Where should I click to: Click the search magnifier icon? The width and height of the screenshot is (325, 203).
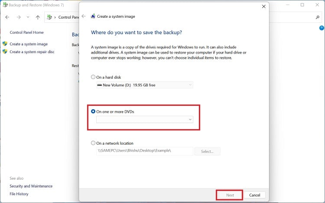(x=317, y=17)
